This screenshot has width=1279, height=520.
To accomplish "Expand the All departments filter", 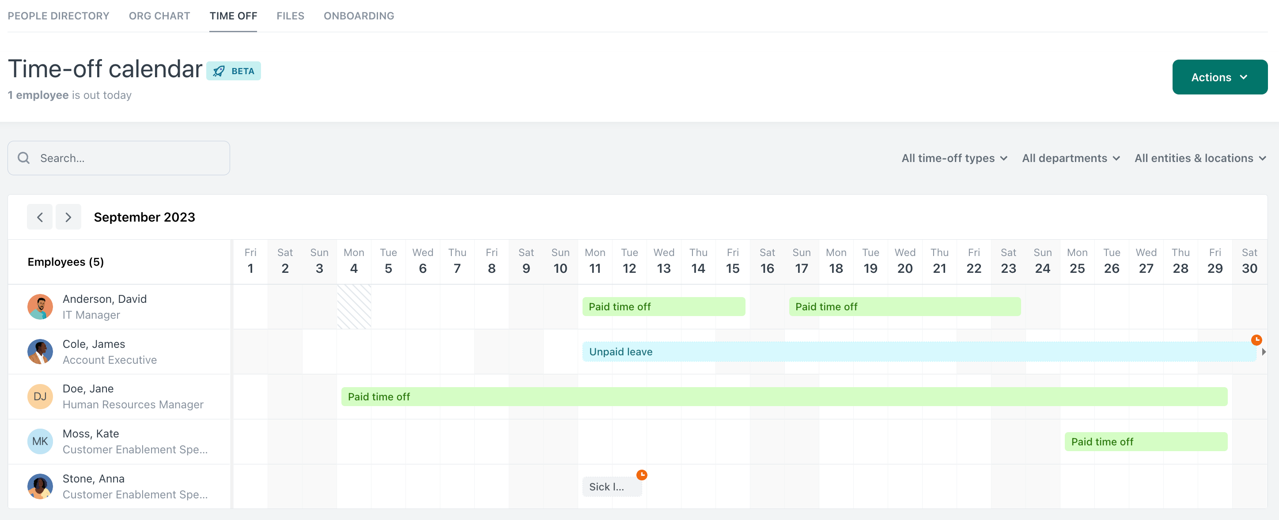I will point(1071,158).
